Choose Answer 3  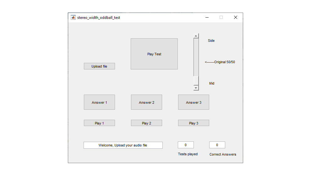(194, 102)
